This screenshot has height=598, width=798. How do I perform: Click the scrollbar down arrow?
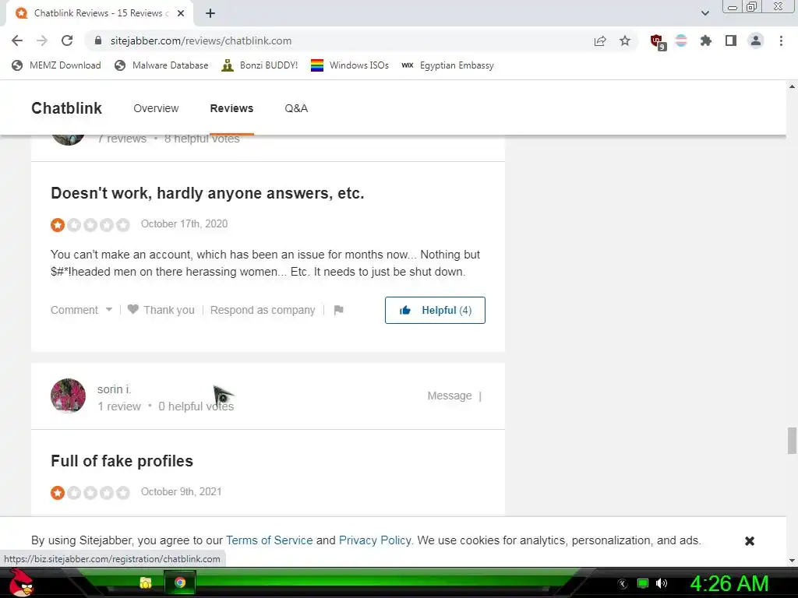tap(792, 561)
